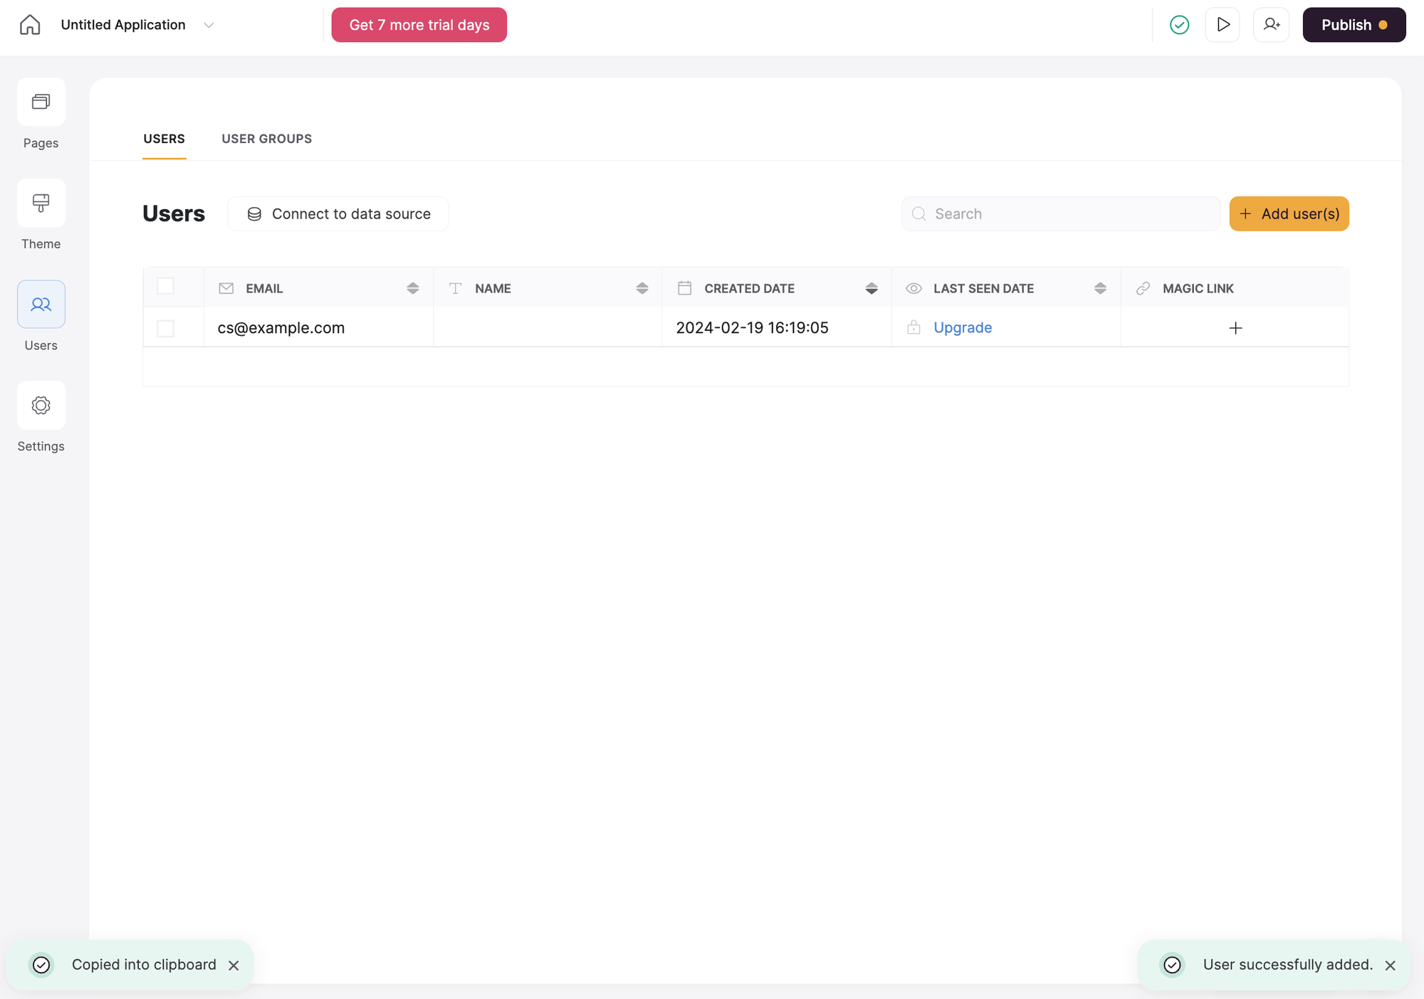Click the Add user(s) button

click(1289, 213)
